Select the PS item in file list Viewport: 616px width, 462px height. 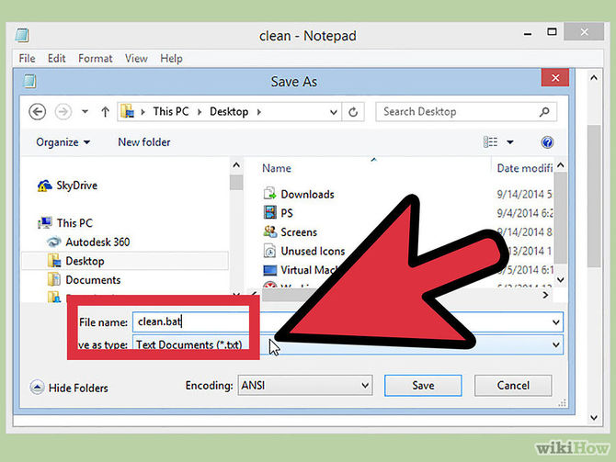coord(286,213)
